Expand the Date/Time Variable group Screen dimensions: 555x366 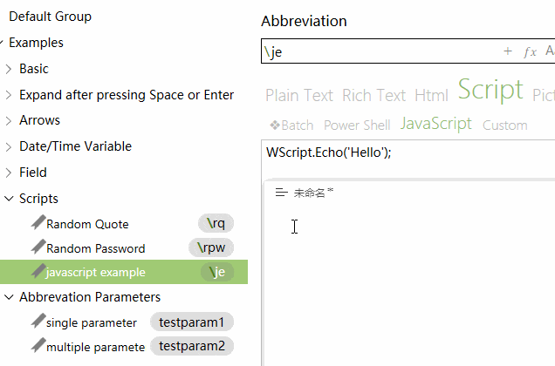coord(9,146)
